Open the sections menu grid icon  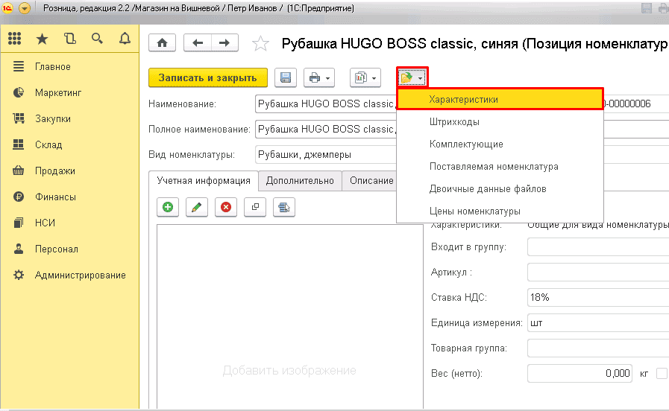15,39
